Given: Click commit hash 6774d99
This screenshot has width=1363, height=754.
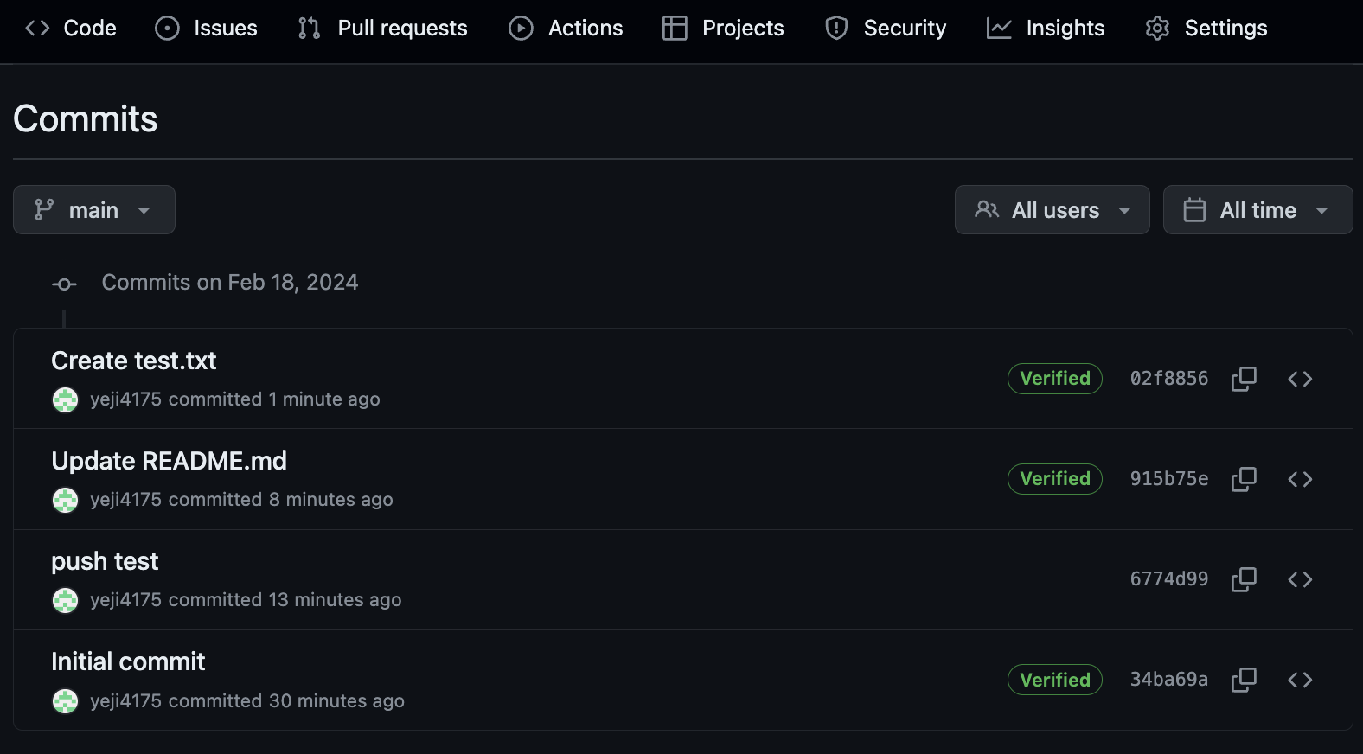Looking at the screenshot, I should (x=1168, y=579).
